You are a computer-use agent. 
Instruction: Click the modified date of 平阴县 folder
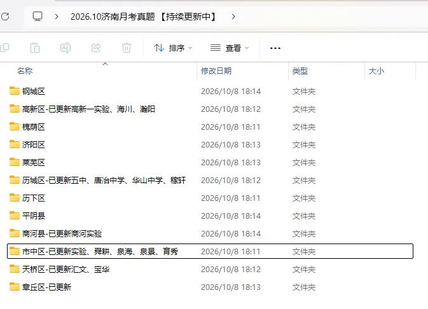[x=231, y=216]
